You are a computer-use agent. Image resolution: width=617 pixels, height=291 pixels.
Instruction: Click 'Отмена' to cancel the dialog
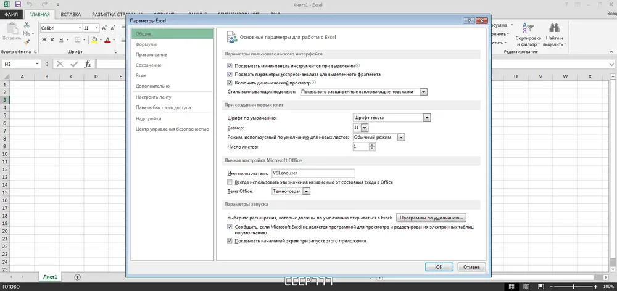(x=471, y=266)
